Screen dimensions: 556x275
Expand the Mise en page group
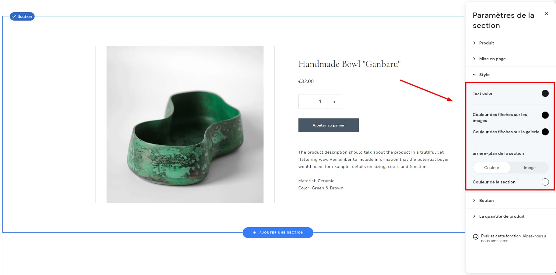(x=492, y=59)
